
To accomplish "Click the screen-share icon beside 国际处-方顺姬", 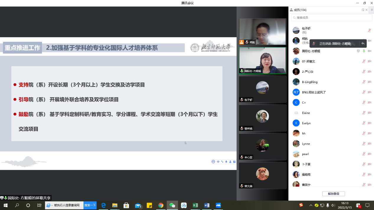I will coord(358,51).
